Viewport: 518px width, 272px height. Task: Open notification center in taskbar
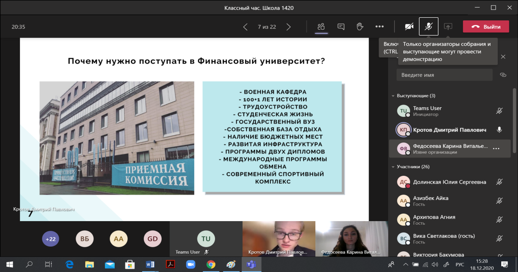(504, 264)
